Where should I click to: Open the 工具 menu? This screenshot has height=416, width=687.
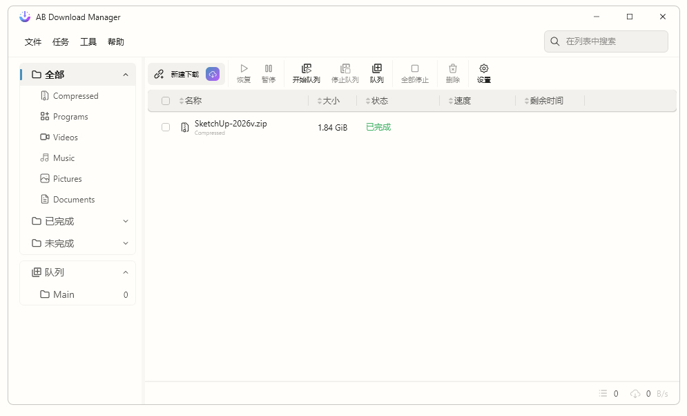point(88,42)
